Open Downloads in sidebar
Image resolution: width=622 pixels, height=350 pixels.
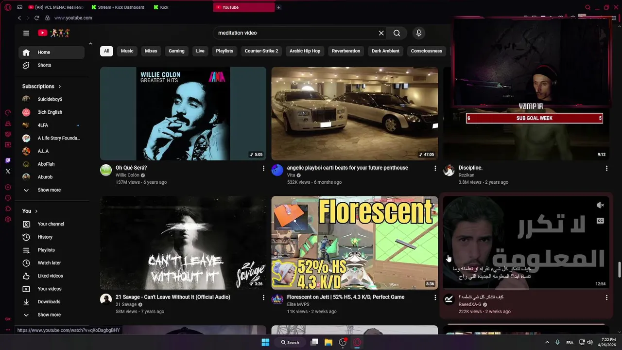[x=52, y=302]
